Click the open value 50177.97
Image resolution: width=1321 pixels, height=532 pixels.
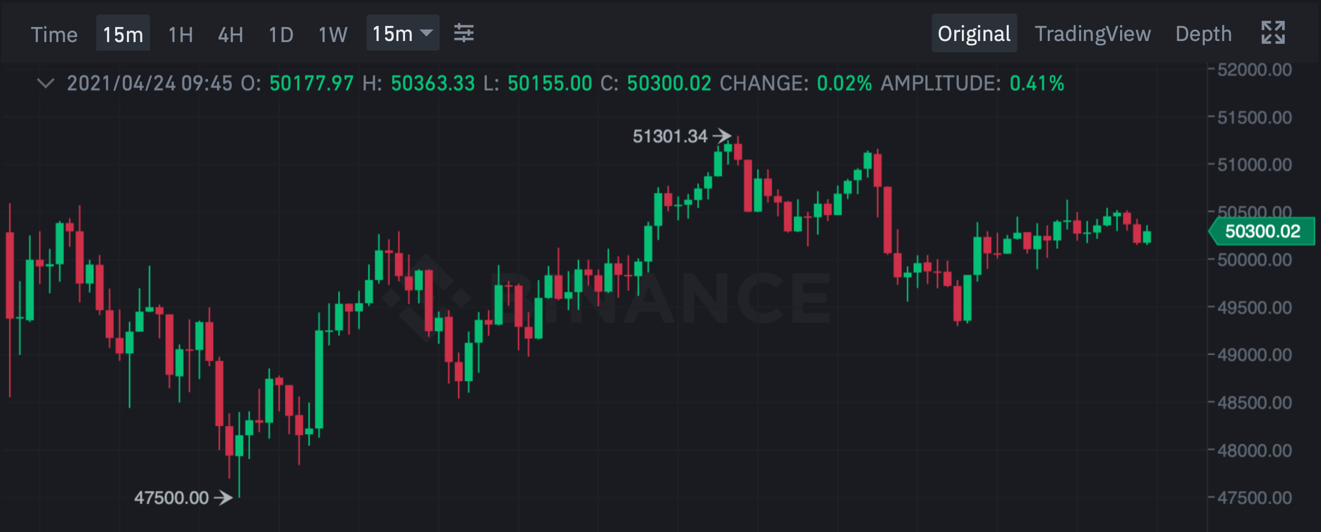coord(312,84)
